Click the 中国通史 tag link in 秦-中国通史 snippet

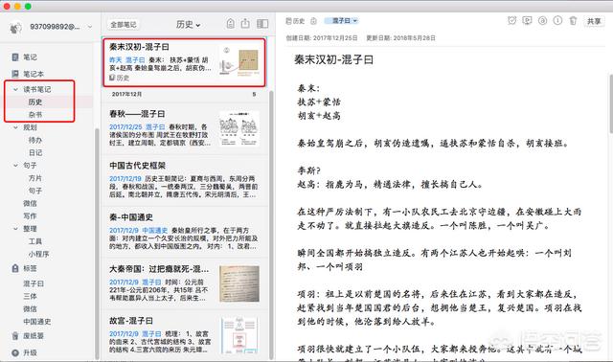coord(155,230)
